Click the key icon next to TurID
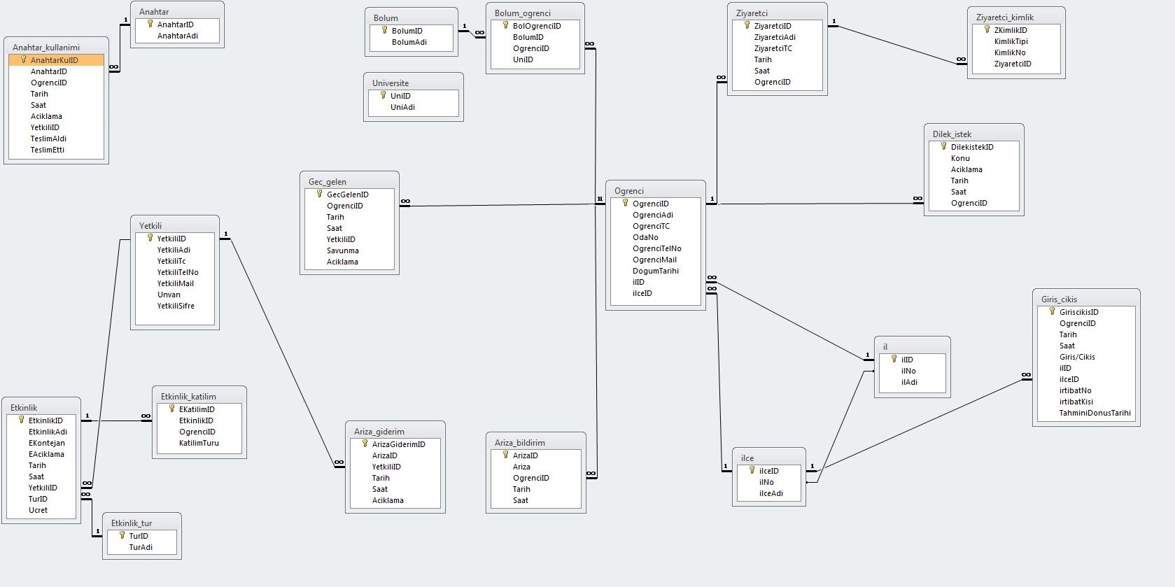The width and height of the screenshot is (1175, 587). click(x=122, y=535)
